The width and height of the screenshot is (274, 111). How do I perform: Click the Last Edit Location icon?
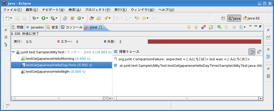pyautogui.click(x=137, y=18)
